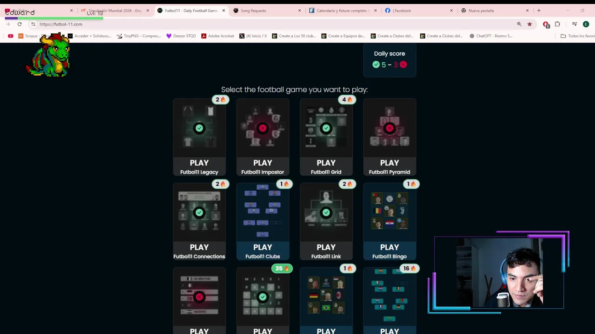Open the Futbol11 Pyramid thumbnail
The width and height of the screenshot is (595, 334).
[390, 128]
